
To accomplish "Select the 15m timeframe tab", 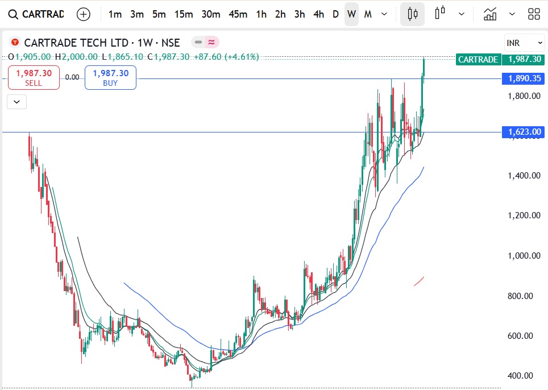I will [x=184, y=14].
